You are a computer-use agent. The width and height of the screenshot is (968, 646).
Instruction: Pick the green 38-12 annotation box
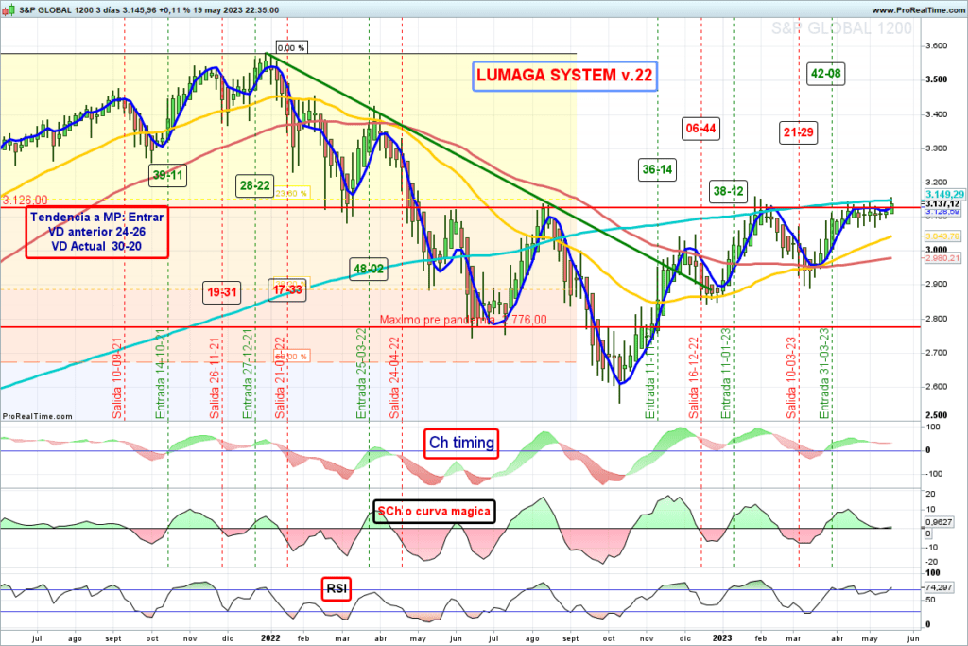tap(729, 191)
